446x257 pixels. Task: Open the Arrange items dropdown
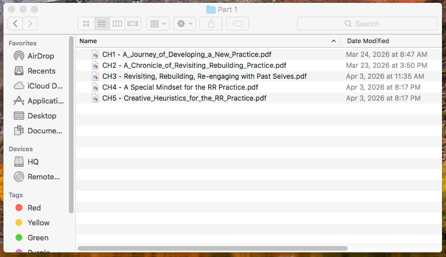158,24
